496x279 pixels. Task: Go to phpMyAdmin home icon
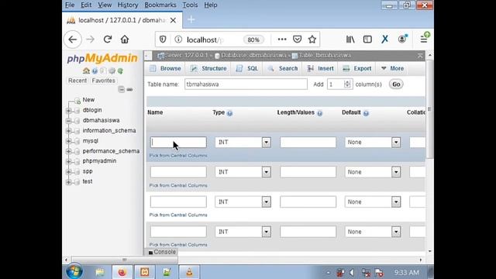(x=86, y=71)
